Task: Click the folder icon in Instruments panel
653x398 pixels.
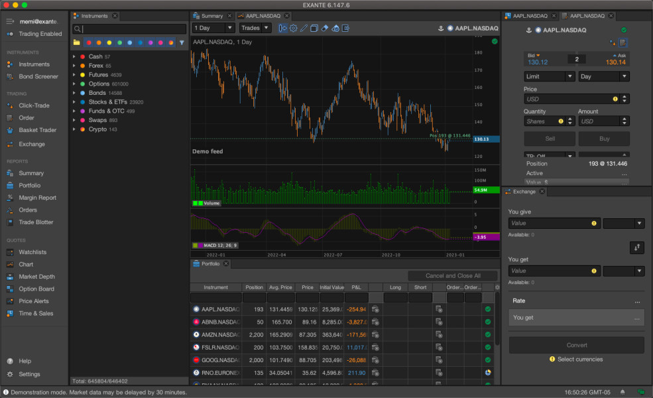Action: point(77,42)
